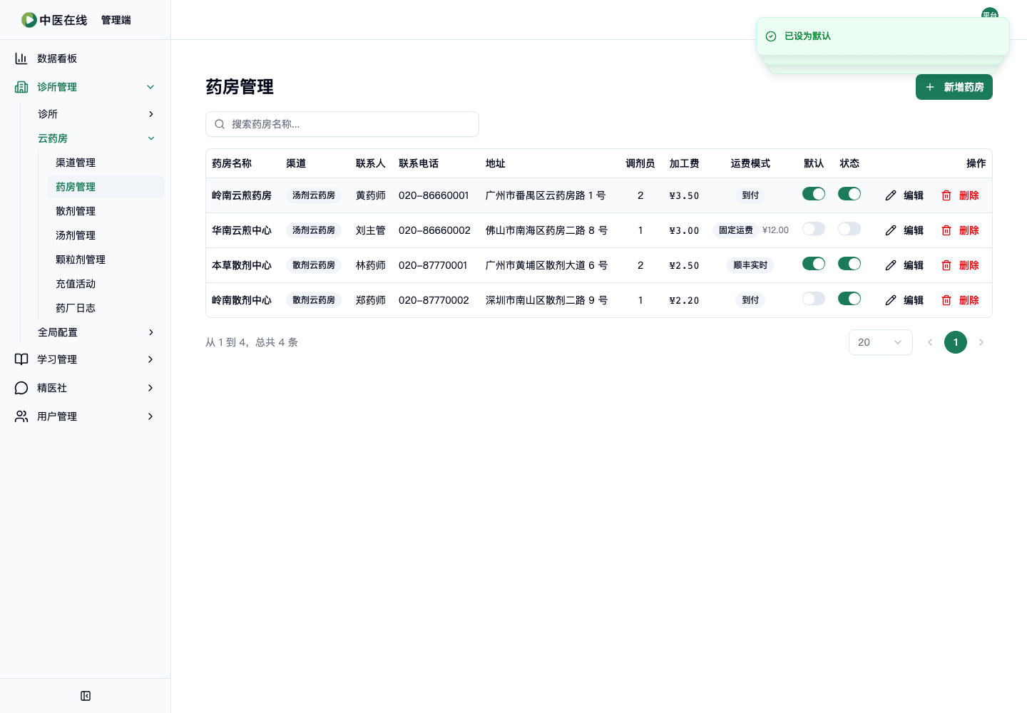This screenshot has width=1027, height=713.
Task: Click phone number 020-87770002
Action: tap(434, 300)
